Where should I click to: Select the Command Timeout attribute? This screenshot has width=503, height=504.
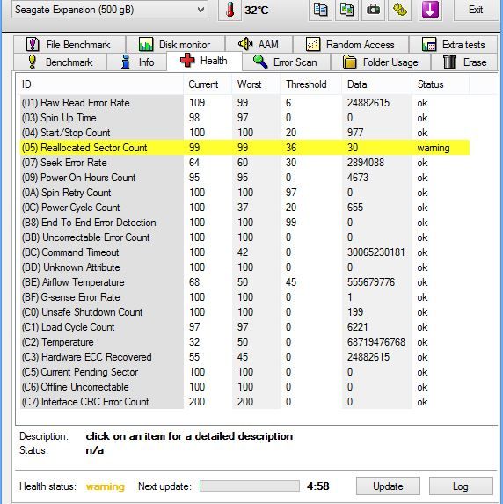click(244, 252)
